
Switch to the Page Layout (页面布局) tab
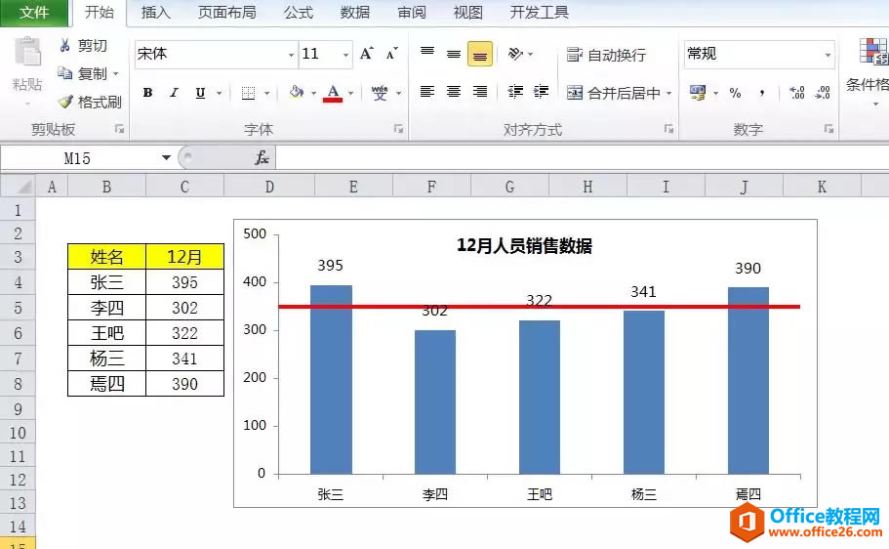coord(226,13)
